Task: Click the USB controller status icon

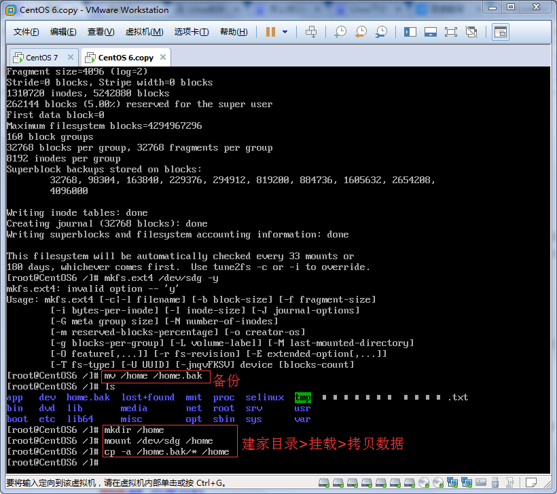Action: pos(495,482)
